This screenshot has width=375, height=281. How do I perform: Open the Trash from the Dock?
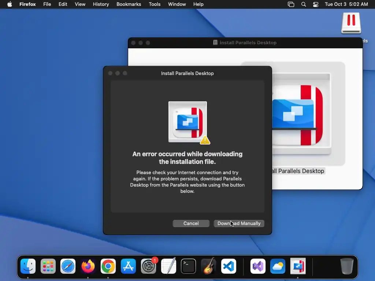tap(347, 266)
